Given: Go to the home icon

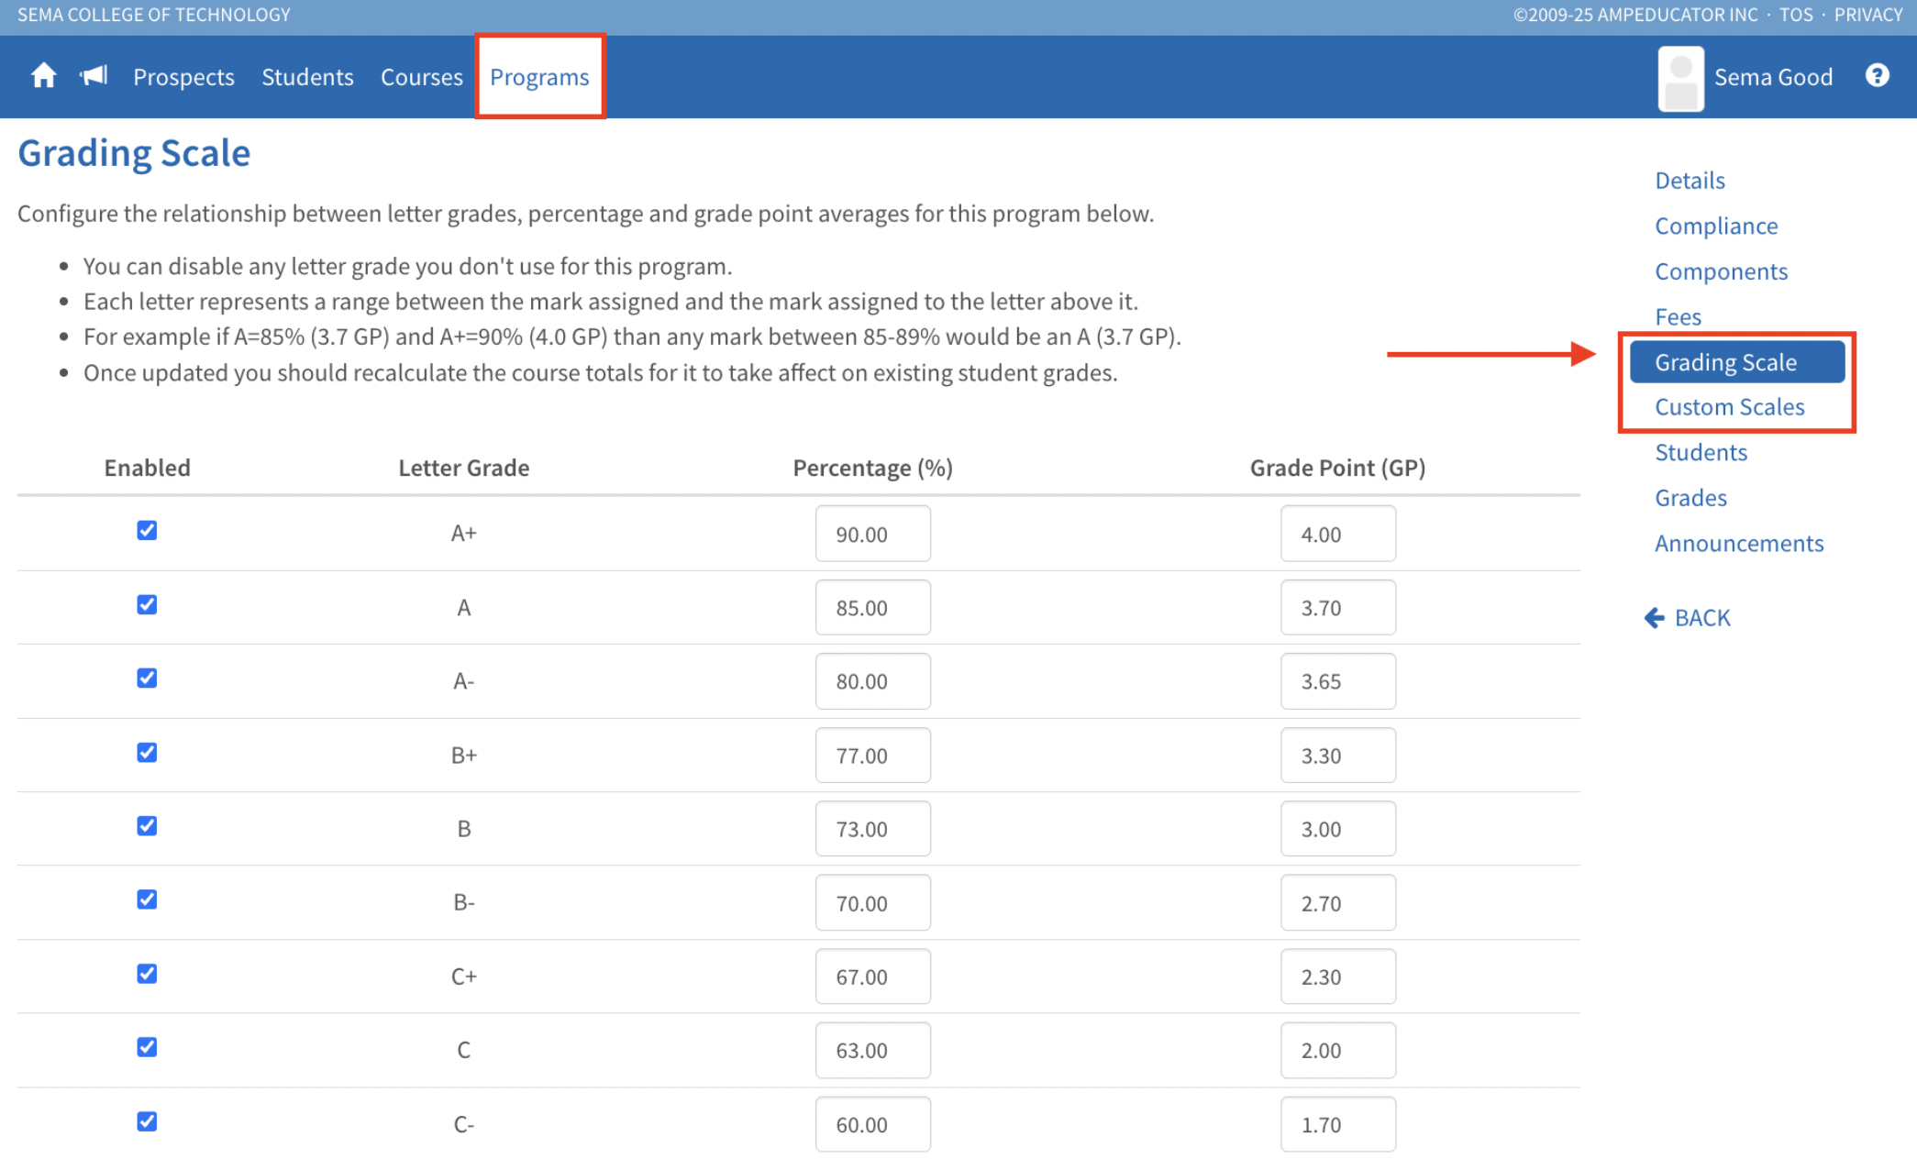Looking at the screenshot, I should pyautogui.click(x=43, y=76).
